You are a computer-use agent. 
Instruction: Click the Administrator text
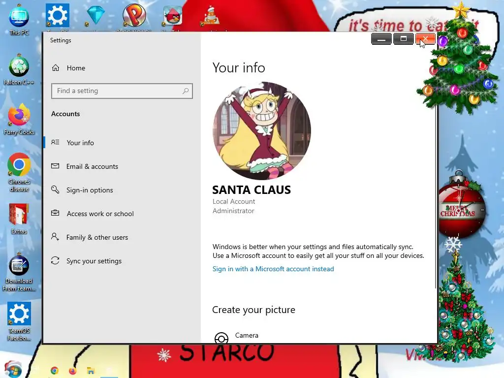coord(233,211)
